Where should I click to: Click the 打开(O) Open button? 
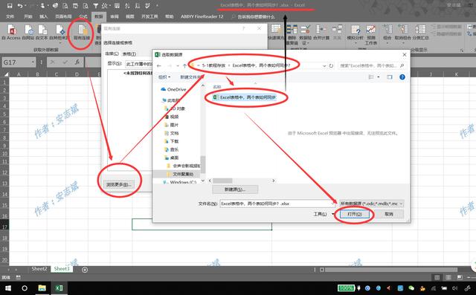(x=355, y=214)
